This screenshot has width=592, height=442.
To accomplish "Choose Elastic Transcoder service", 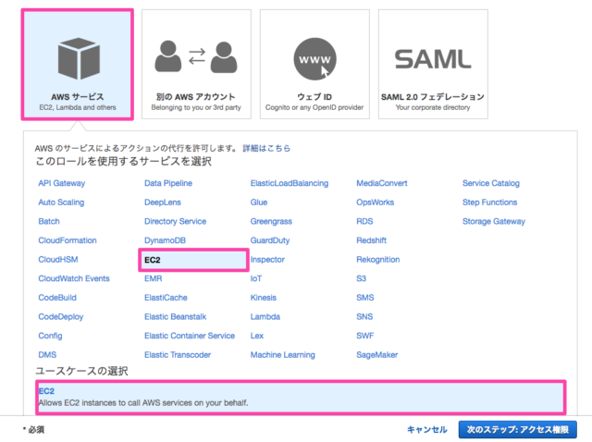I will click(x=178, y=355).
